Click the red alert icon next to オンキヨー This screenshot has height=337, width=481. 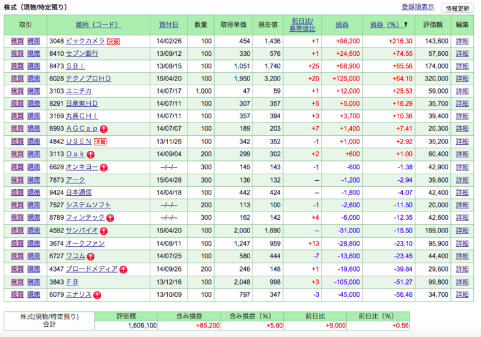point(103,168)
